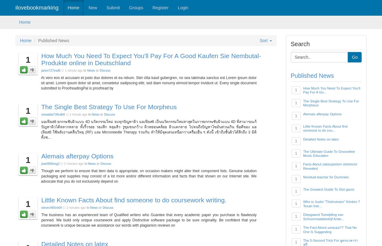Upvote the Little Known Facts post

[24, 214]
